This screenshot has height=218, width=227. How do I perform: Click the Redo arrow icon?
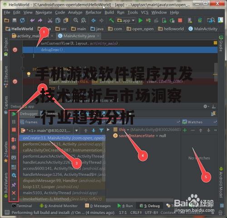click(x=40, y=20)
